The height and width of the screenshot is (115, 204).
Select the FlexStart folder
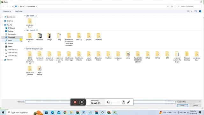click(x=108, y=55)
